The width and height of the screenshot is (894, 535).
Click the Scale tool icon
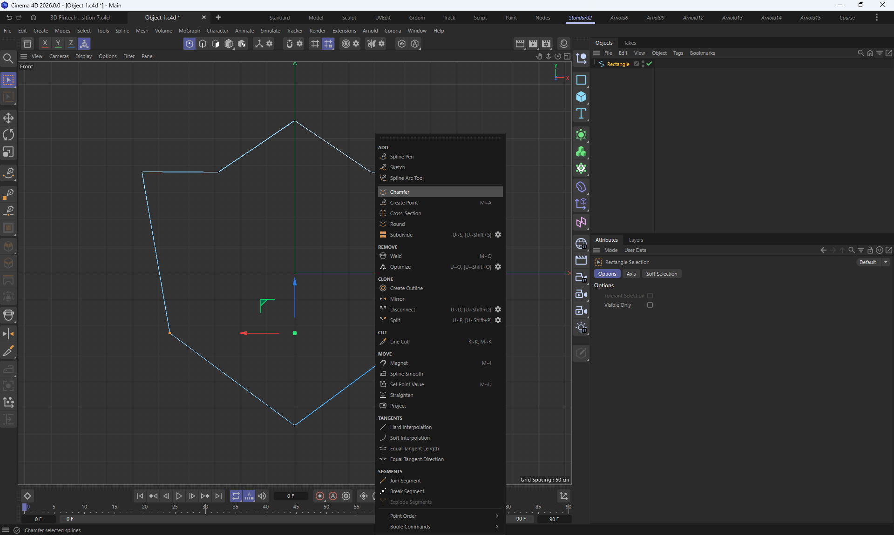coord(8,152)
